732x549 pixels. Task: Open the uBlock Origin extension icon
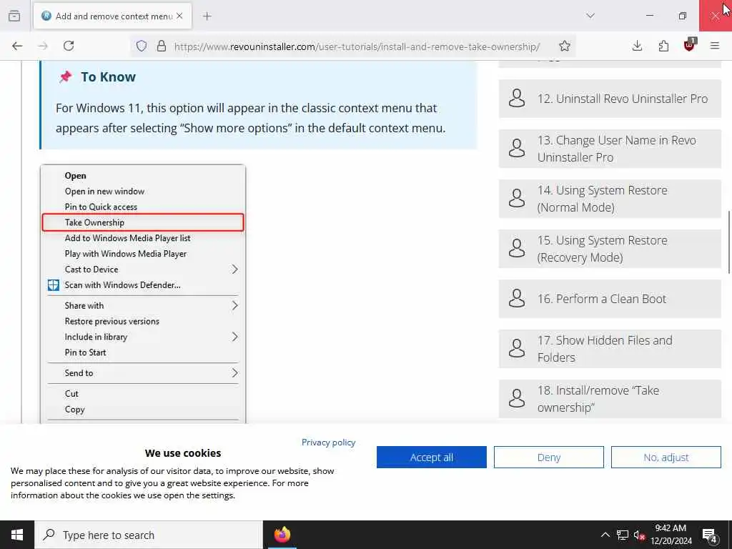click(690, 45)
